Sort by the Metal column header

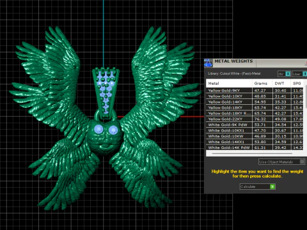point(229,84)
